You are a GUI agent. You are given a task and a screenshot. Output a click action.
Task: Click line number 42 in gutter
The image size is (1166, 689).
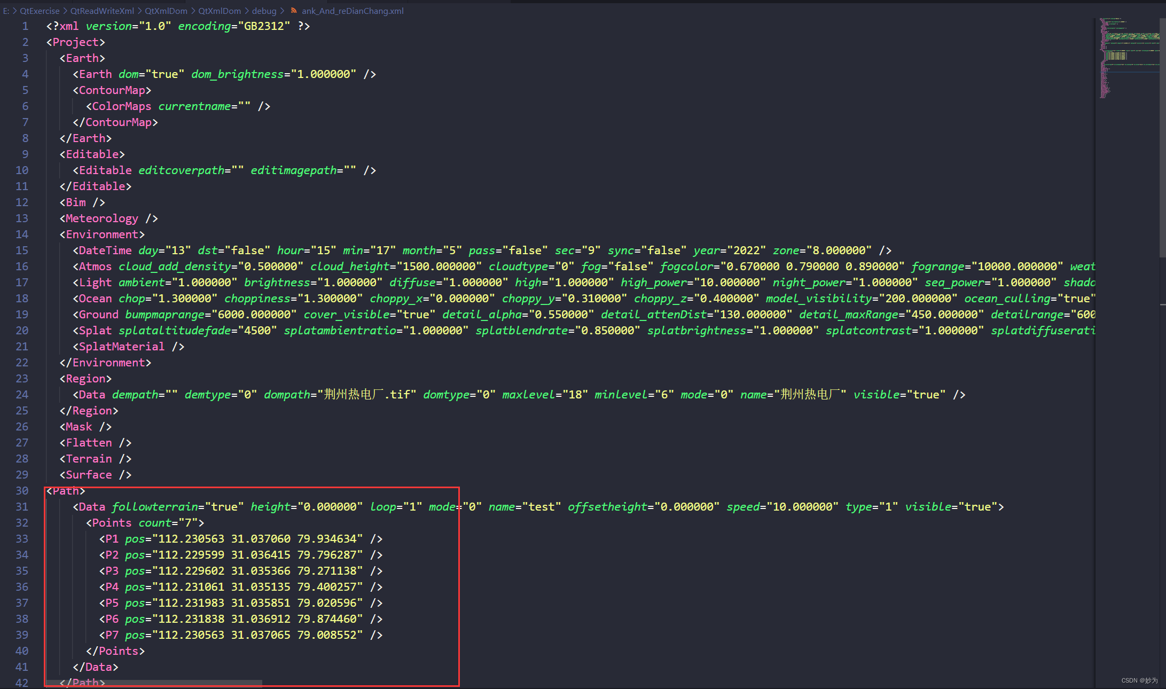[22, 682]
